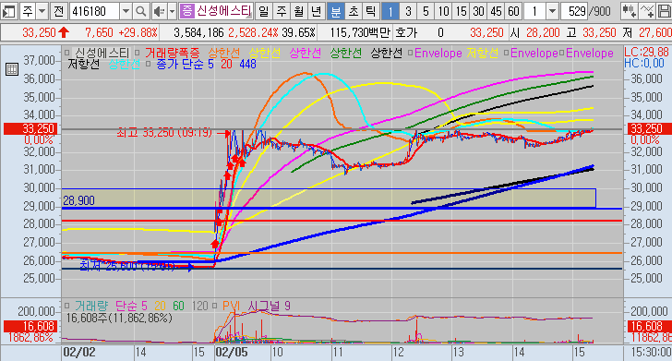Toggle the 종가 단순 legend checkbox
The image size is (672, 361).
coord(149,65)
